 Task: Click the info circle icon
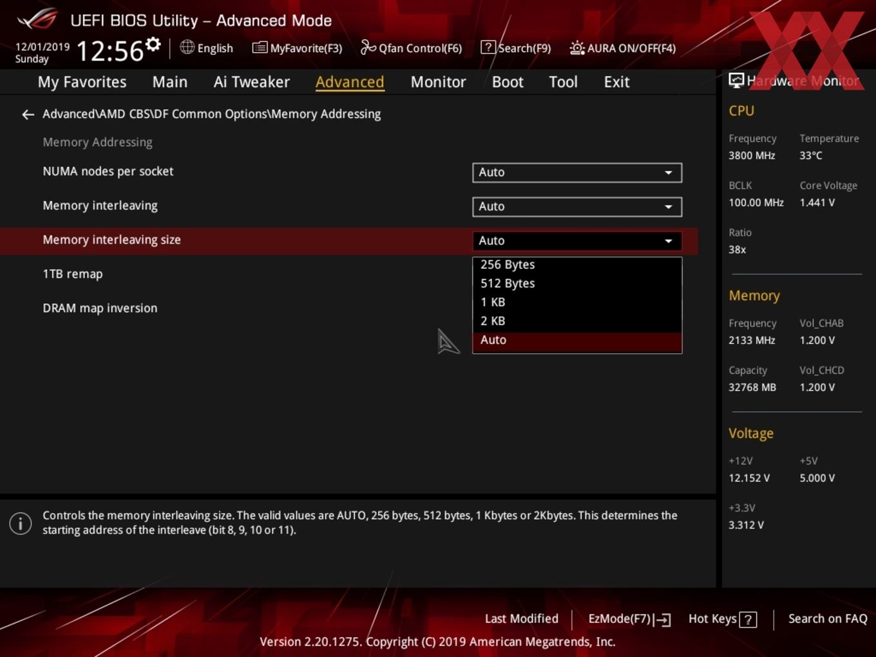(21, 523)
